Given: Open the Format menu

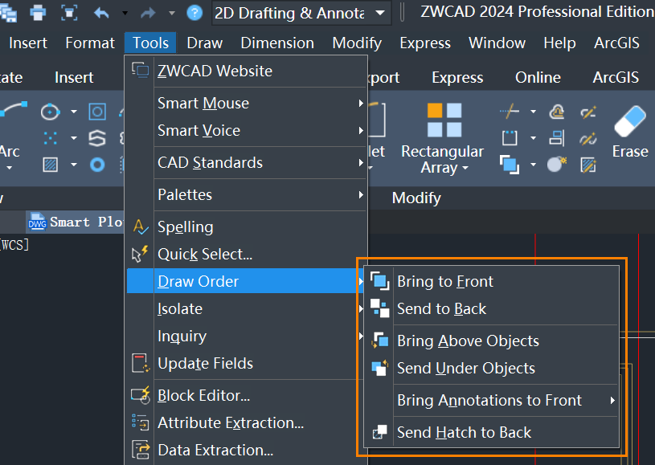Looking at the screenshot, I should (x=90, y=43).
